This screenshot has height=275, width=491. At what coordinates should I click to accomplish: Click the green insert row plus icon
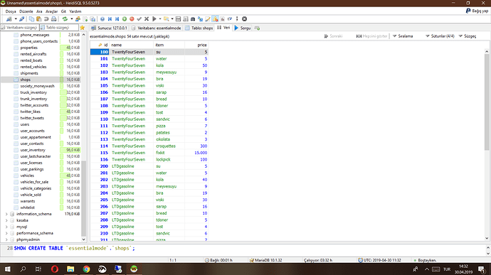(125, 19)
